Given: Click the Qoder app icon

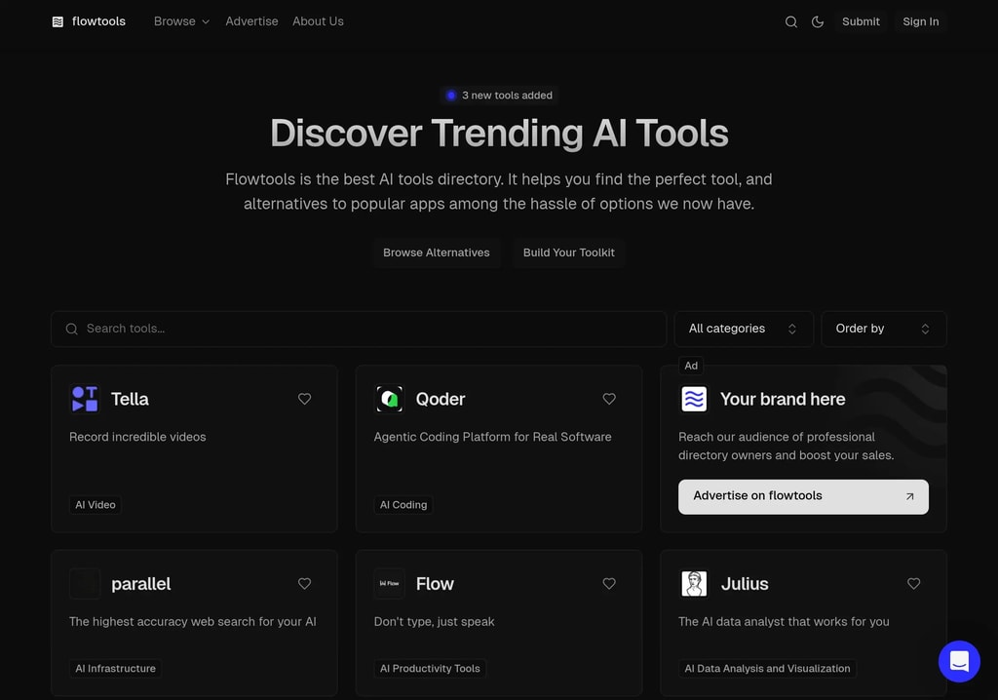Looking at the screenshot, I should pos(390,399).
